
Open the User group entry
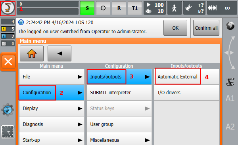[x=119, y=124]
